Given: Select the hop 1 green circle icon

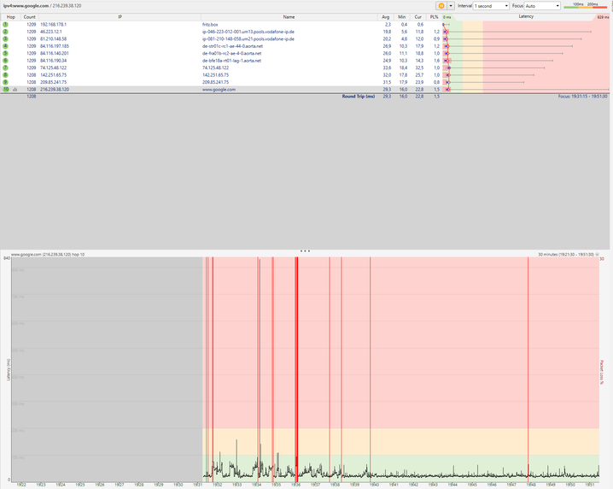Looking at the screenshot, I should click(5, 24).
